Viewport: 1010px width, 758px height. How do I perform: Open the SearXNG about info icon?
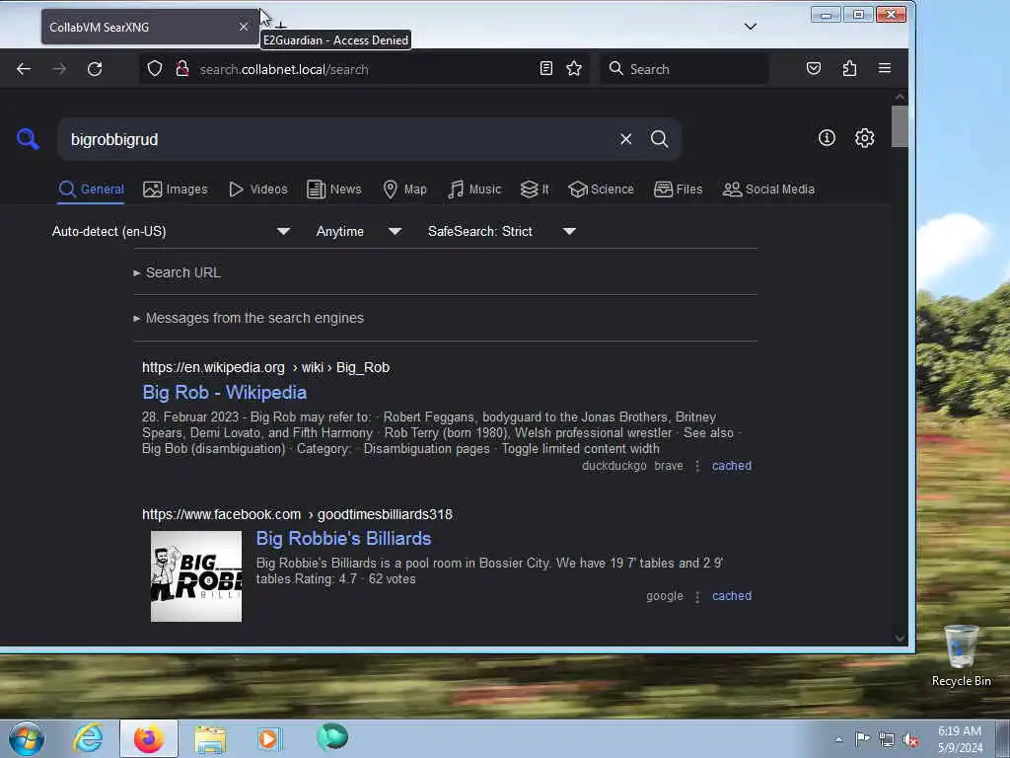click(x=827, y=138)
